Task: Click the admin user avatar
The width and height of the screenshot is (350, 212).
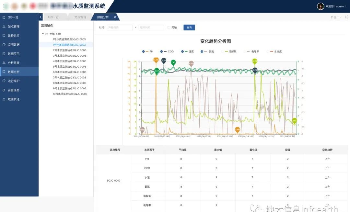Action: point(321,6)
